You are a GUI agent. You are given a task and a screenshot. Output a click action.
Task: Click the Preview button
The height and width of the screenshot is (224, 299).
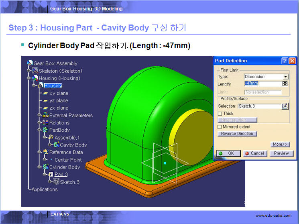pos(281,153)
